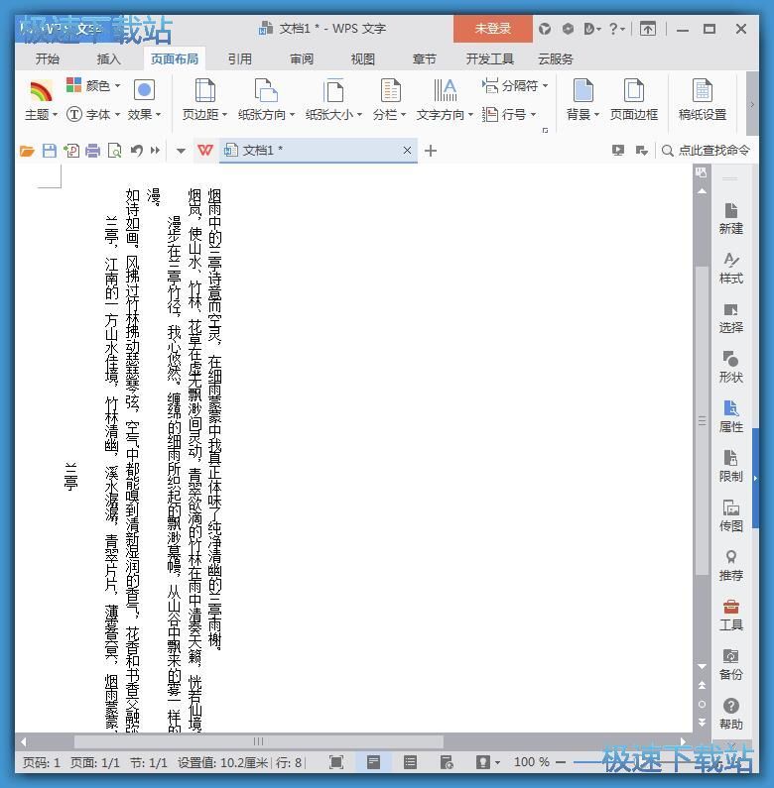Open 备份 backup side panel

pos(730,664)
